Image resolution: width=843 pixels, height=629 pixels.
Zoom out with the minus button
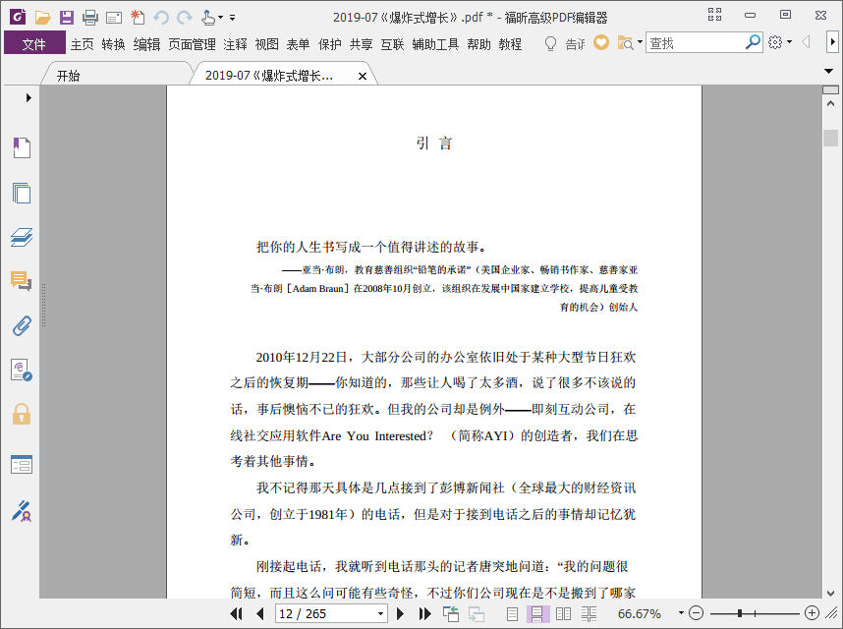(696, 613)
